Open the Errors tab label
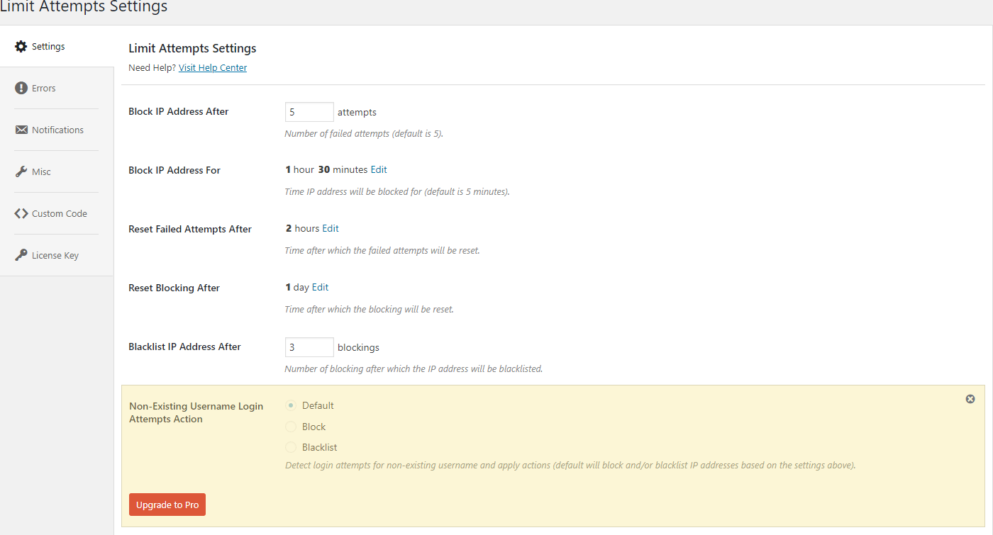This screenshot has height=535, width=993. [44, 89]
